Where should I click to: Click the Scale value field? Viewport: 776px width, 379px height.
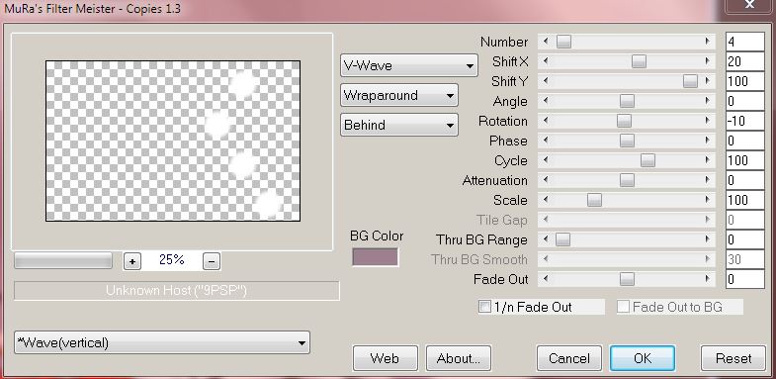[745, 200]
